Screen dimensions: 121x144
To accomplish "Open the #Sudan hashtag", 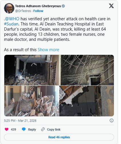I will [x=11, y=24].
